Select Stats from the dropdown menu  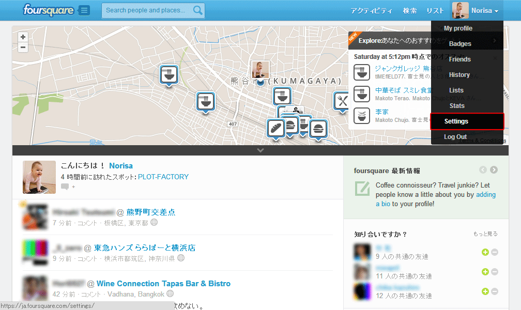(x=457, y=106)
